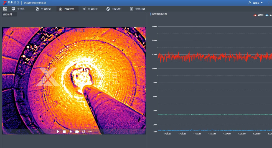Click the 内壁检测 panel header label
This screenshot has height=148, width=272.
7,14
